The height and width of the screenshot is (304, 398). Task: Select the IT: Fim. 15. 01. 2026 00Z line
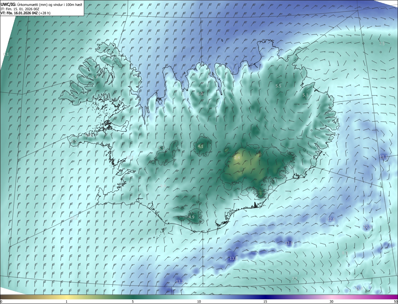[20, 9]
